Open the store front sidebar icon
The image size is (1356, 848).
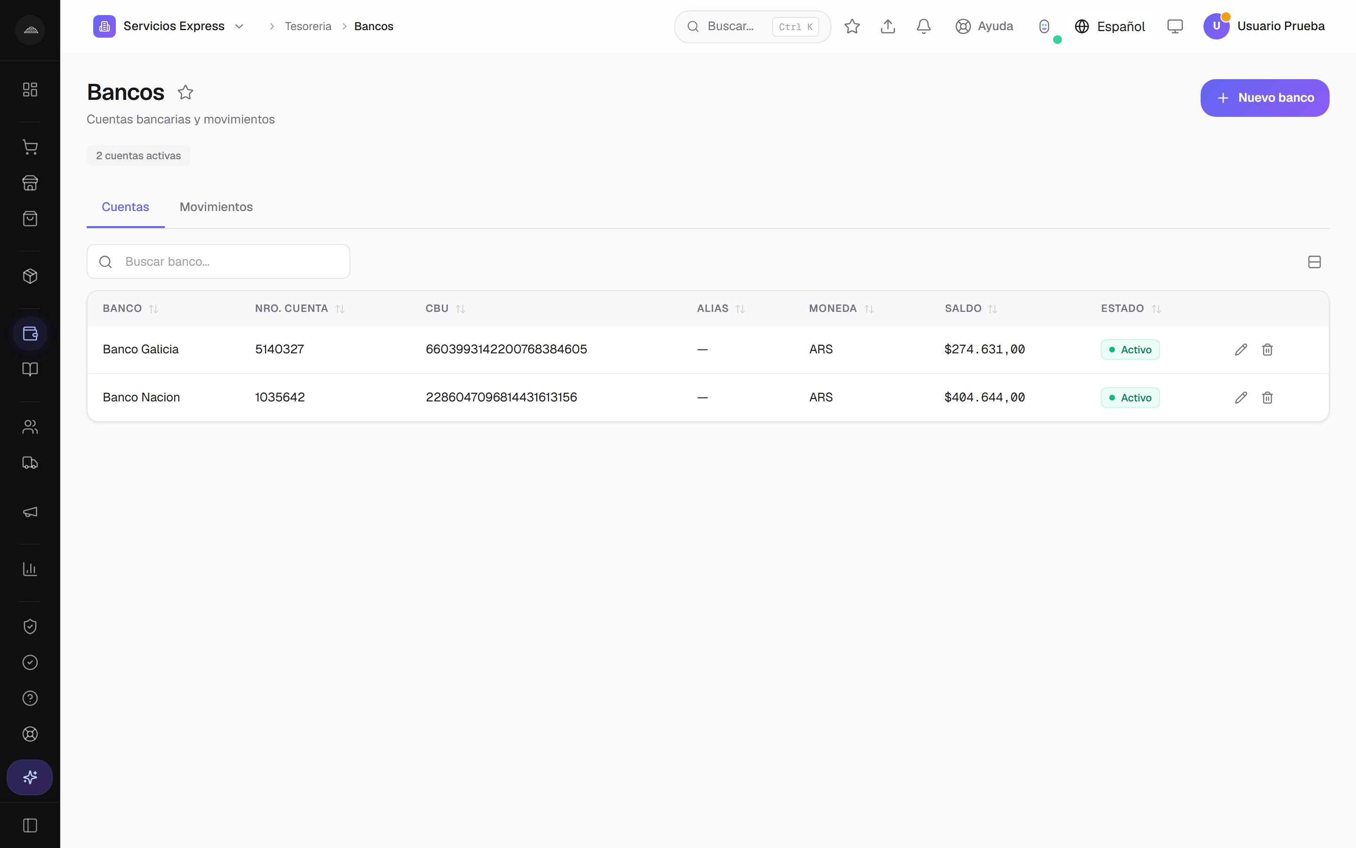[x=30, y=183]
